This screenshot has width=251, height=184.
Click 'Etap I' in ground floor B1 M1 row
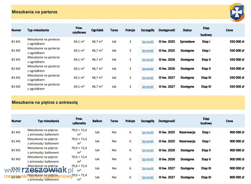click(x=206, y=42)
